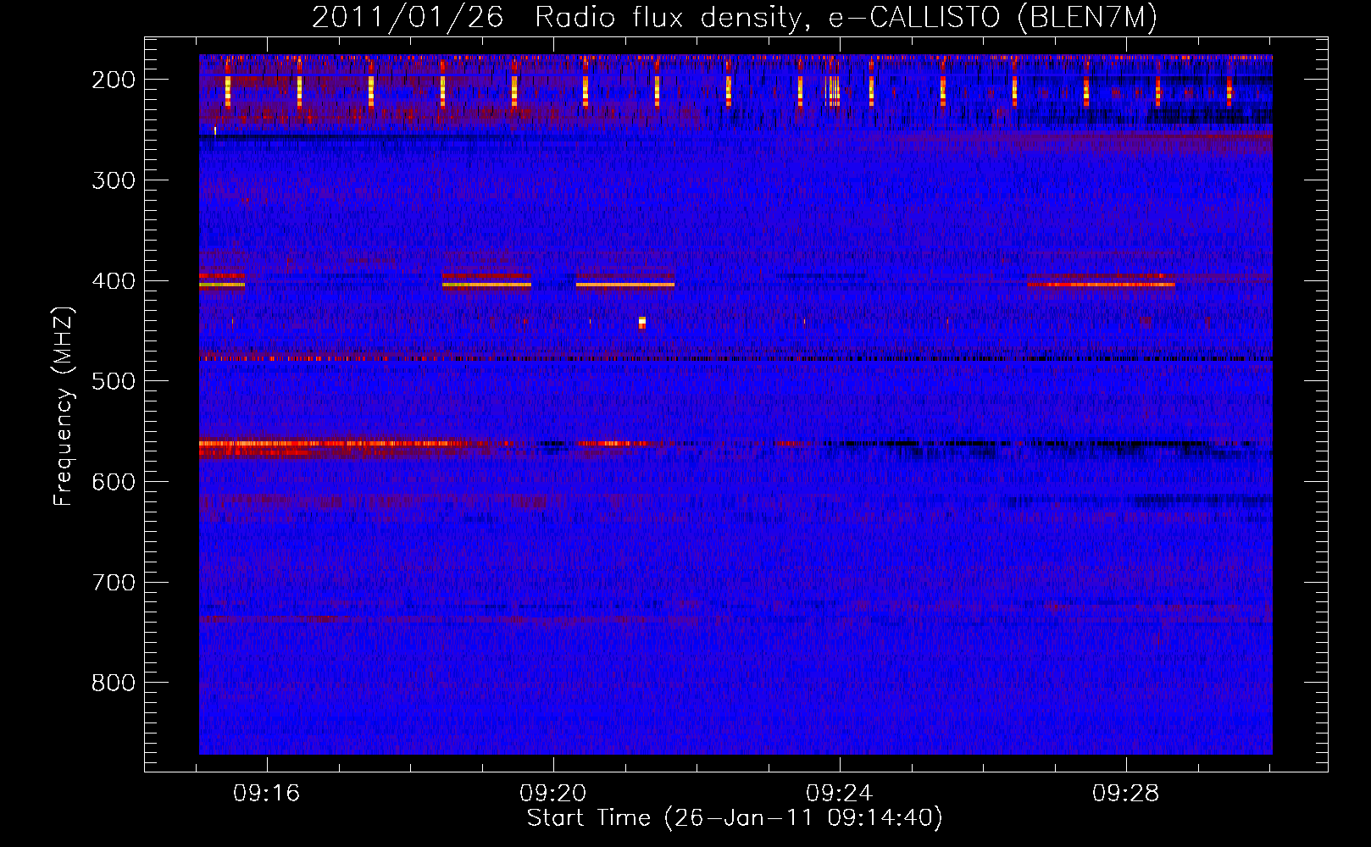Click the 09:28 time tick label

click(1126, 794)
